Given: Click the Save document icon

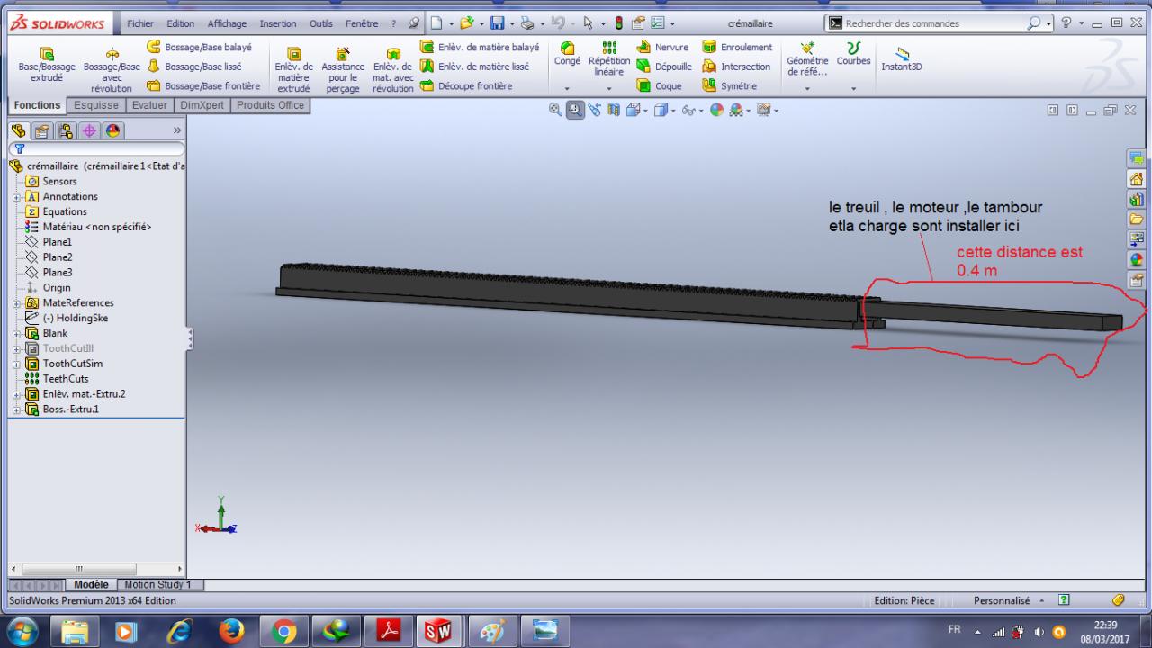Looking at the screenshot, I should [496, 23].
